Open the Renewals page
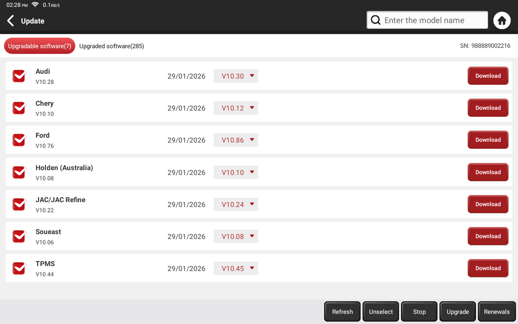Image resolution: width=518 pixels, height=324 pixels. tap(497, 312)
